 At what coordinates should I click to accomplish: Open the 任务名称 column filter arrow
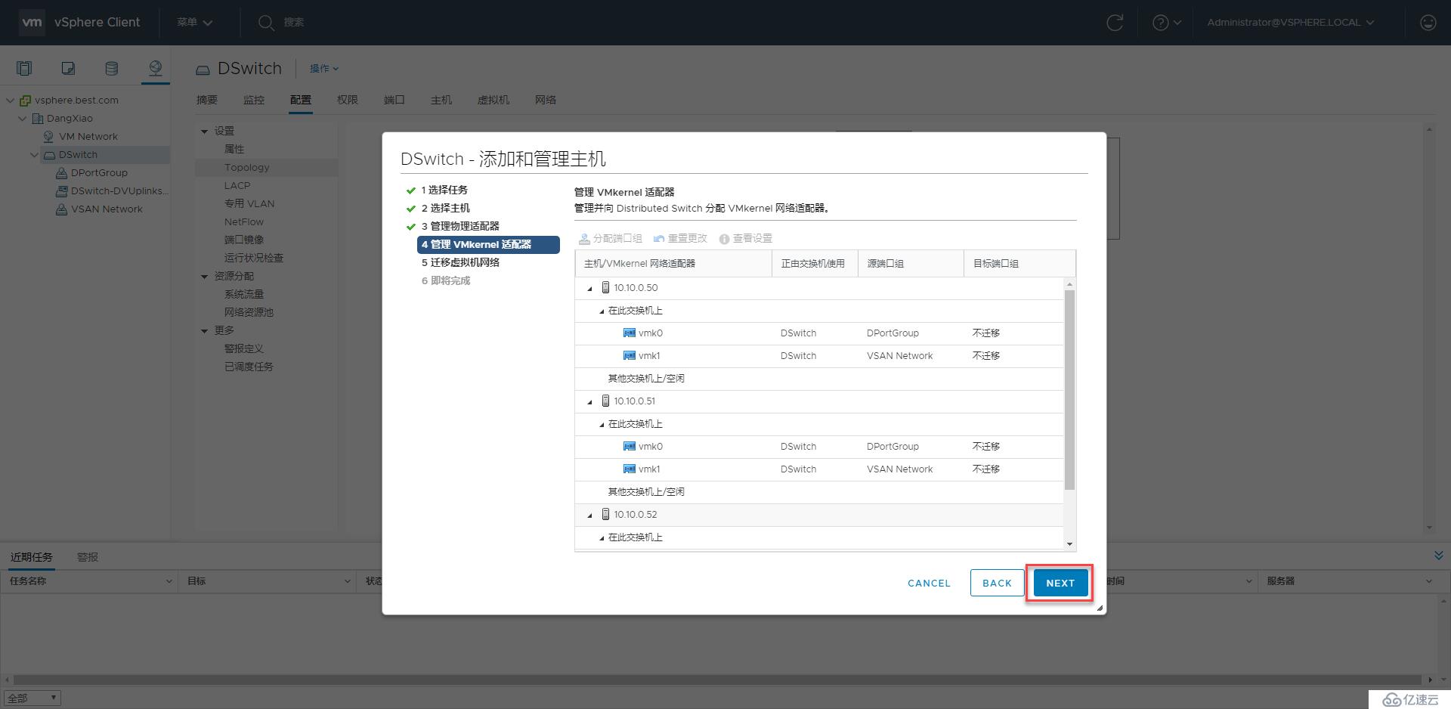point(169,581)
